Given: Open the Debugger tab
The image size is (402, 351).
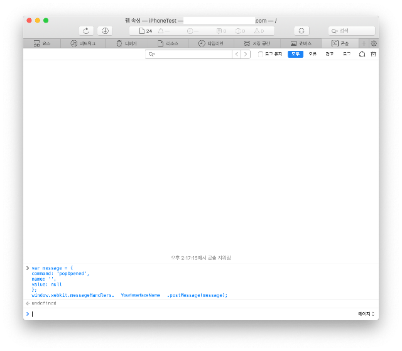Looking at the screenshot, I should click(127, 43).
